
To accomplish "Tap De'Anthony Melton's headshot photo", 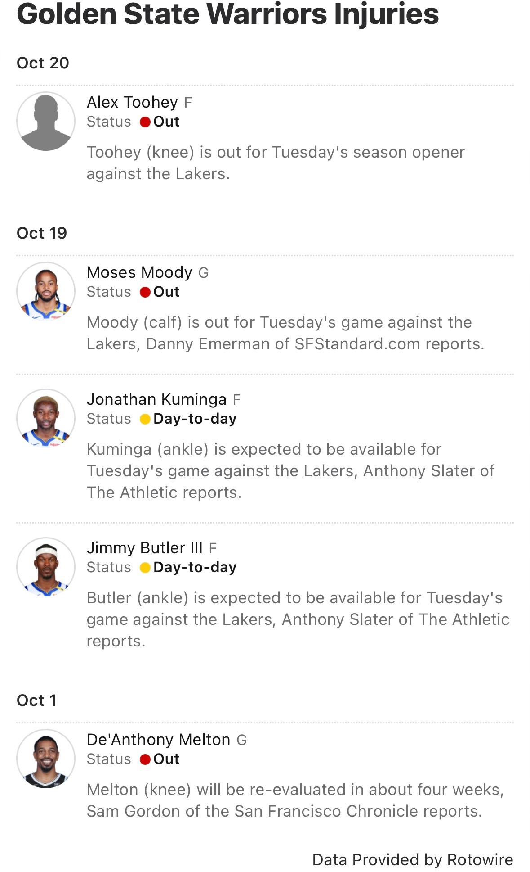I will pyautogui.click(x=46, y=759).
